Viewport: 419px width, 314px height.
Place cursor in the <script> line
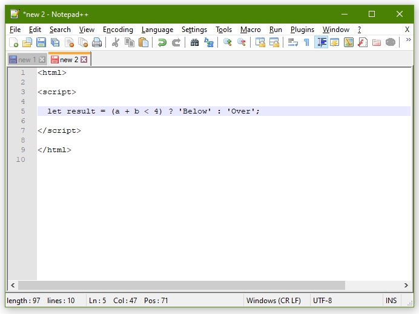(57, 92)
